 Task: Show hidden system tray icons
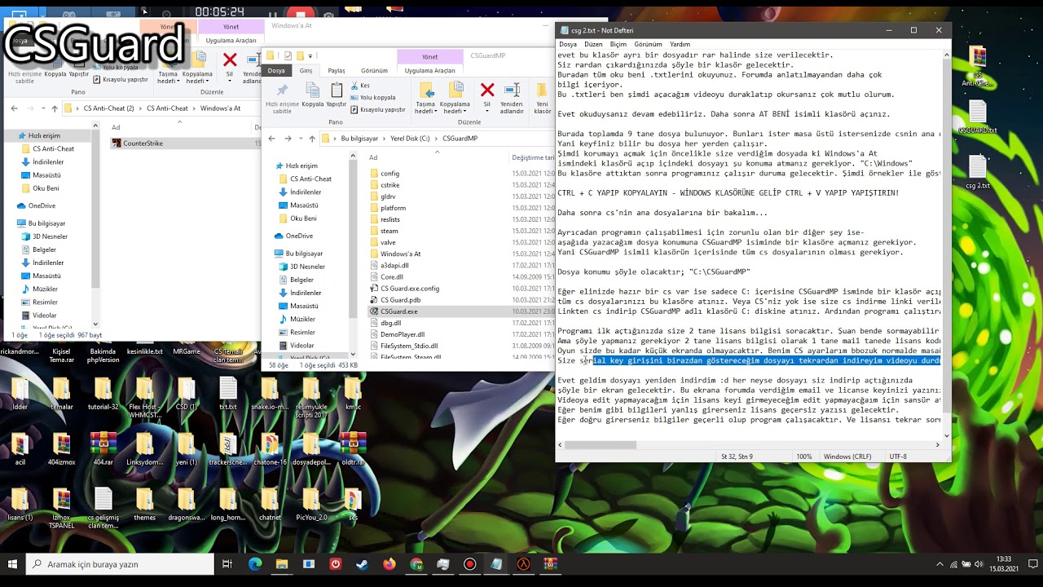pos(940,564)
